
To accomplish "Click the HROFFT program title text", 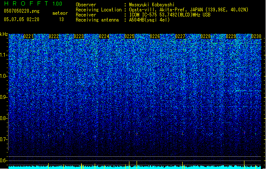I will 26,3.
